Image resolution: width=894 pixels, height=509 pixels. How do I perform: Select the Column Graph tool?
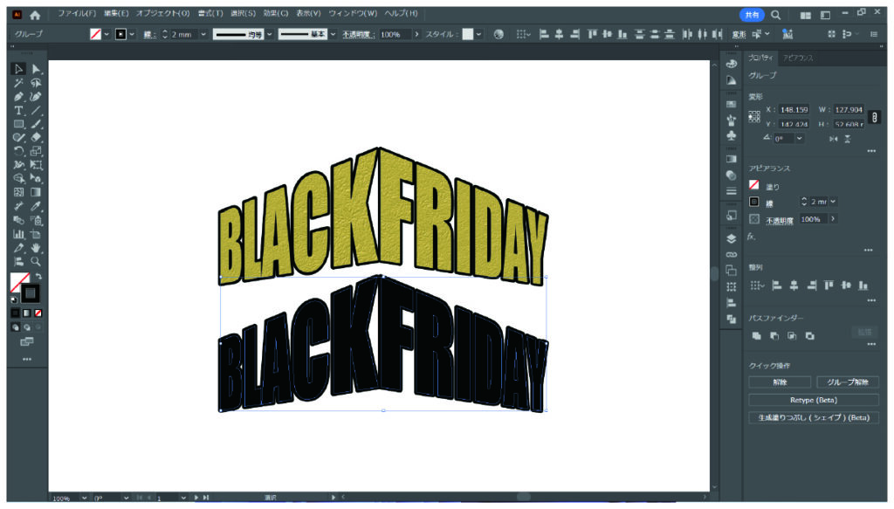18,234
